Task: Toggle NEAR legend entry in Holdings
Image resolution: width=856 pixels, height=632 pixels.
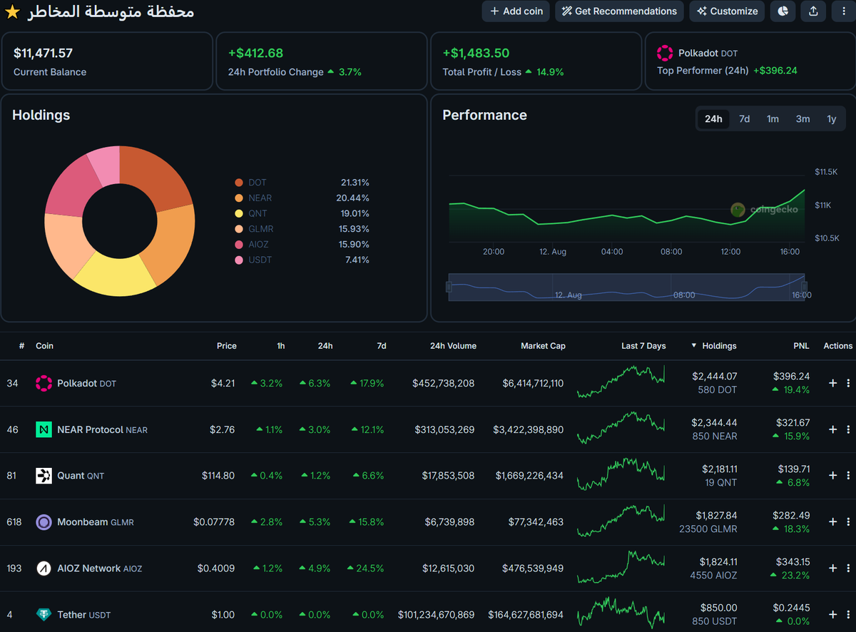Action: click(x=253, y=198)
